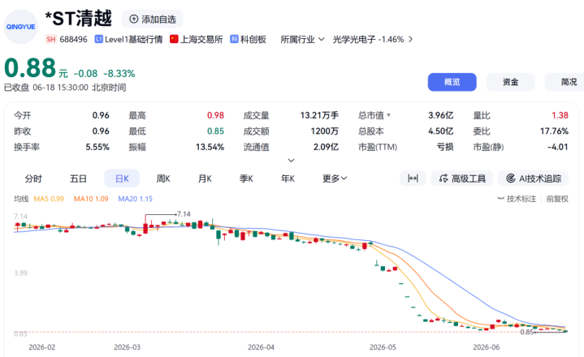Click the plus icon in 添加自选
This screenshot has height=357, width=584.
134,19
